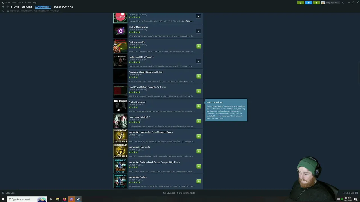The width and height of the screenshot is (360, 202).
Task: Open the BUSSY POPPINS profile tab
Action: 63,6
